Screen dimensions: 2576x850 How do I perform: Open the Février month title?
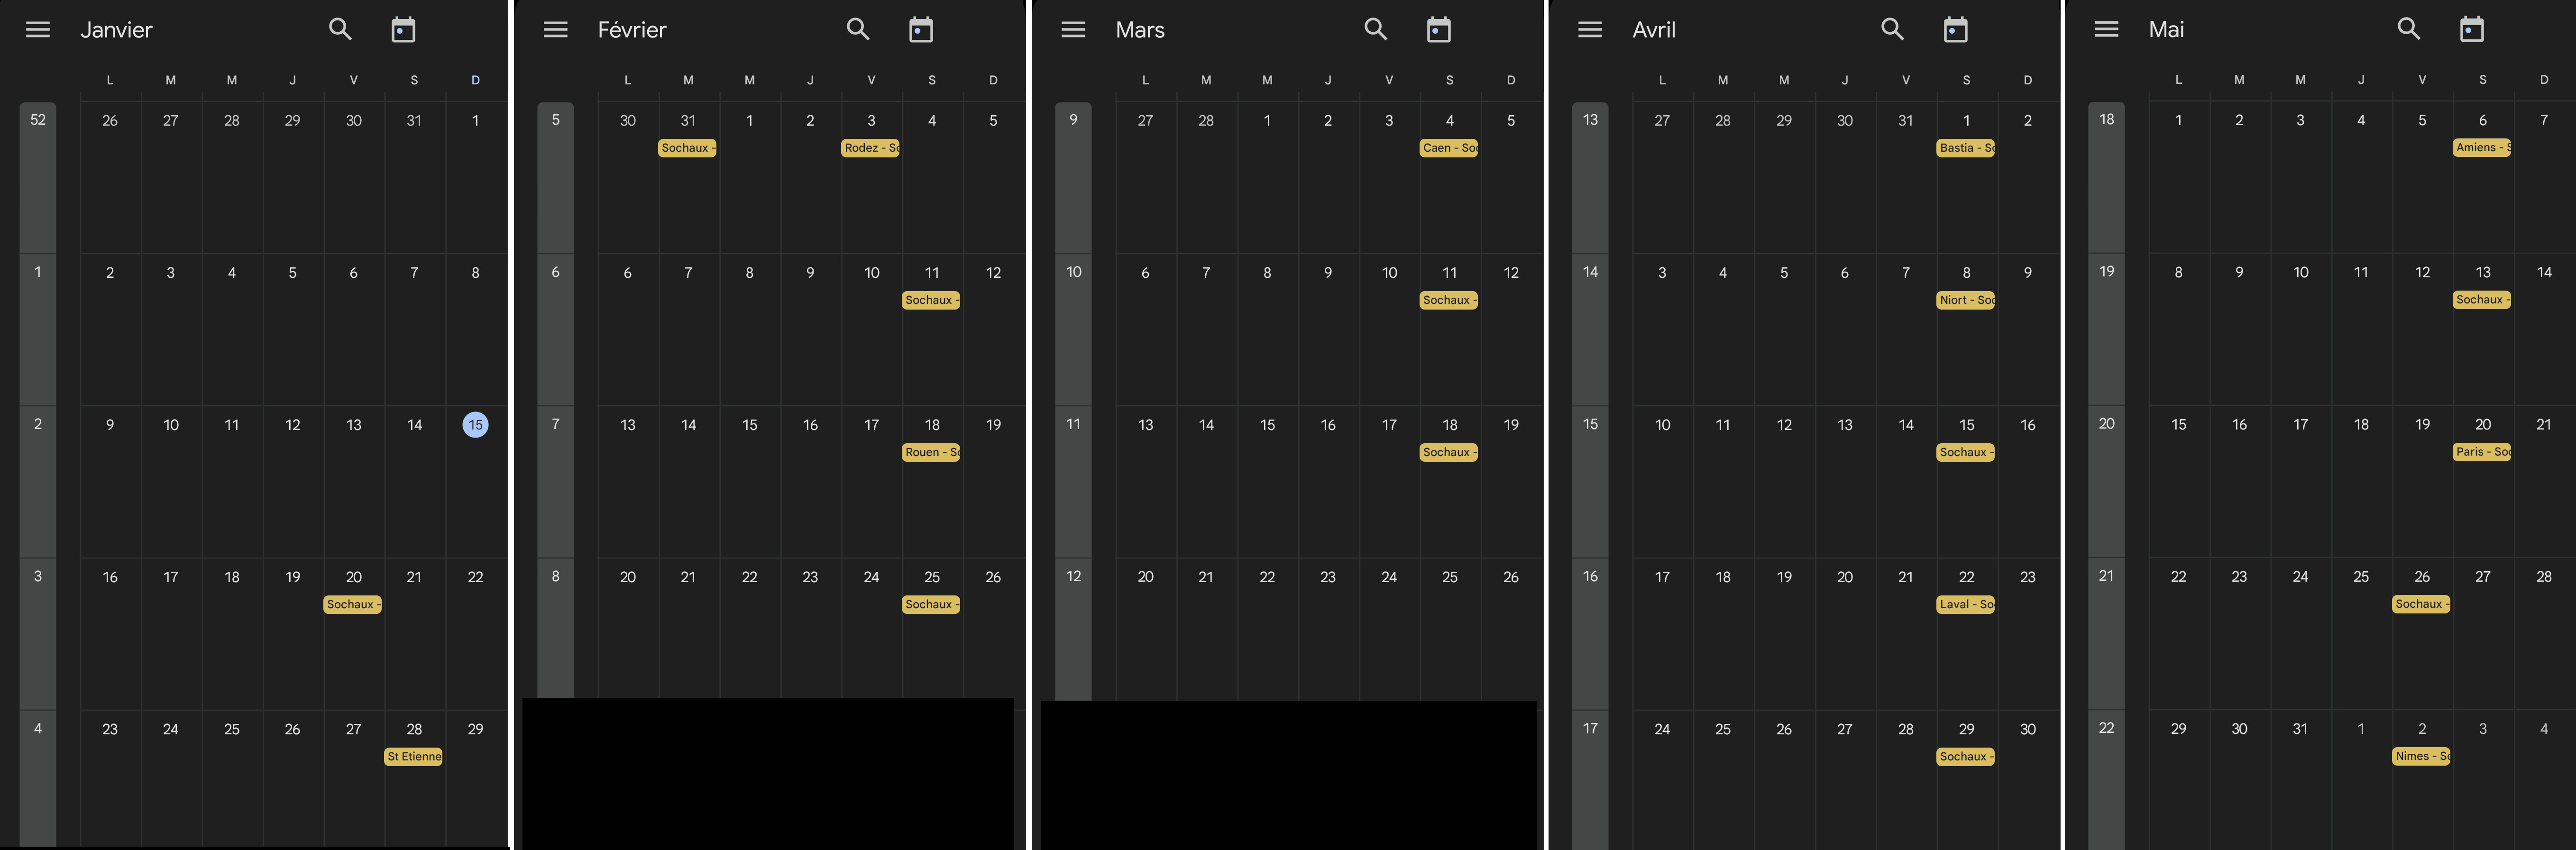[632, 30]
